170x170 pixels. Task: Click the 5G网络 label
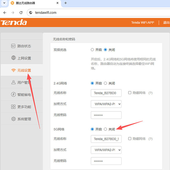pyautogui.click(x=59, y=129)
